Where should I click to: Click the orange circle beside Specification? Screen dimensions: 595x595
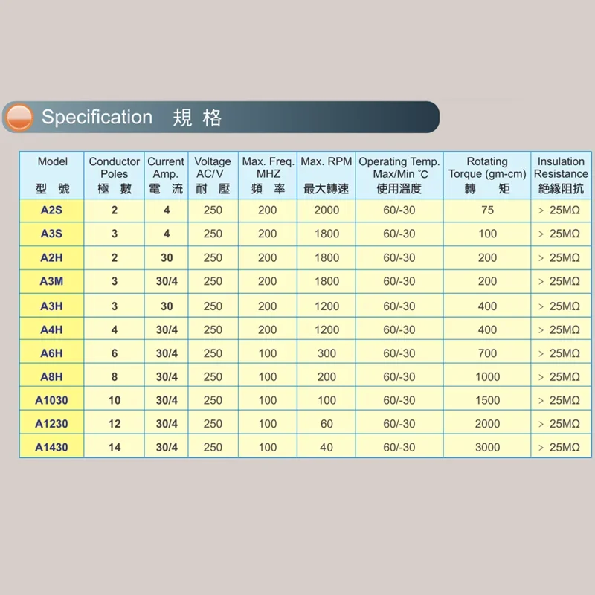click(19, 118)
